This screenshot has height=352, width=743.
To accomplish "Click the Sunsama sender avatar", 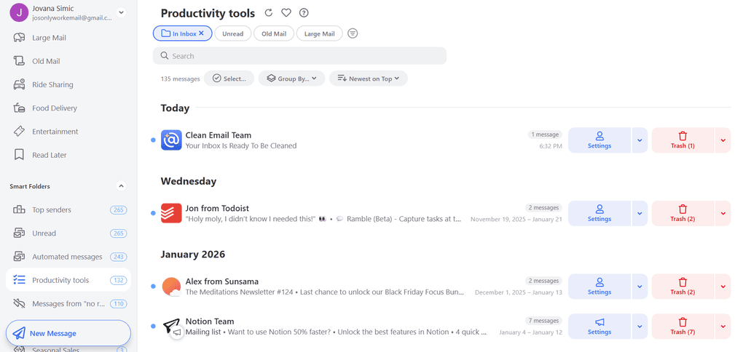I will [171, 287].
